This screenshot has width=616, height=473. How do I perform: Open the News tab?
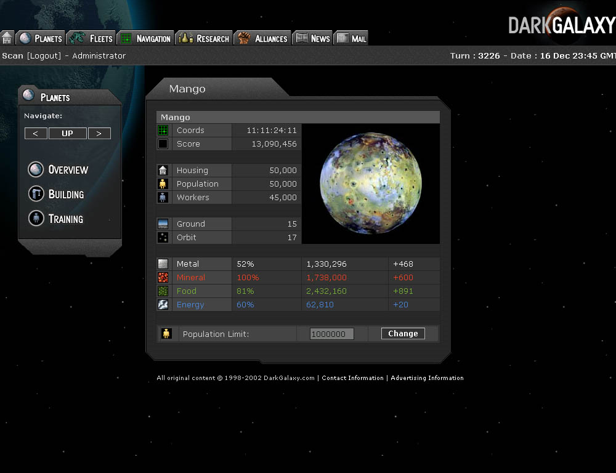pos(313,38)
